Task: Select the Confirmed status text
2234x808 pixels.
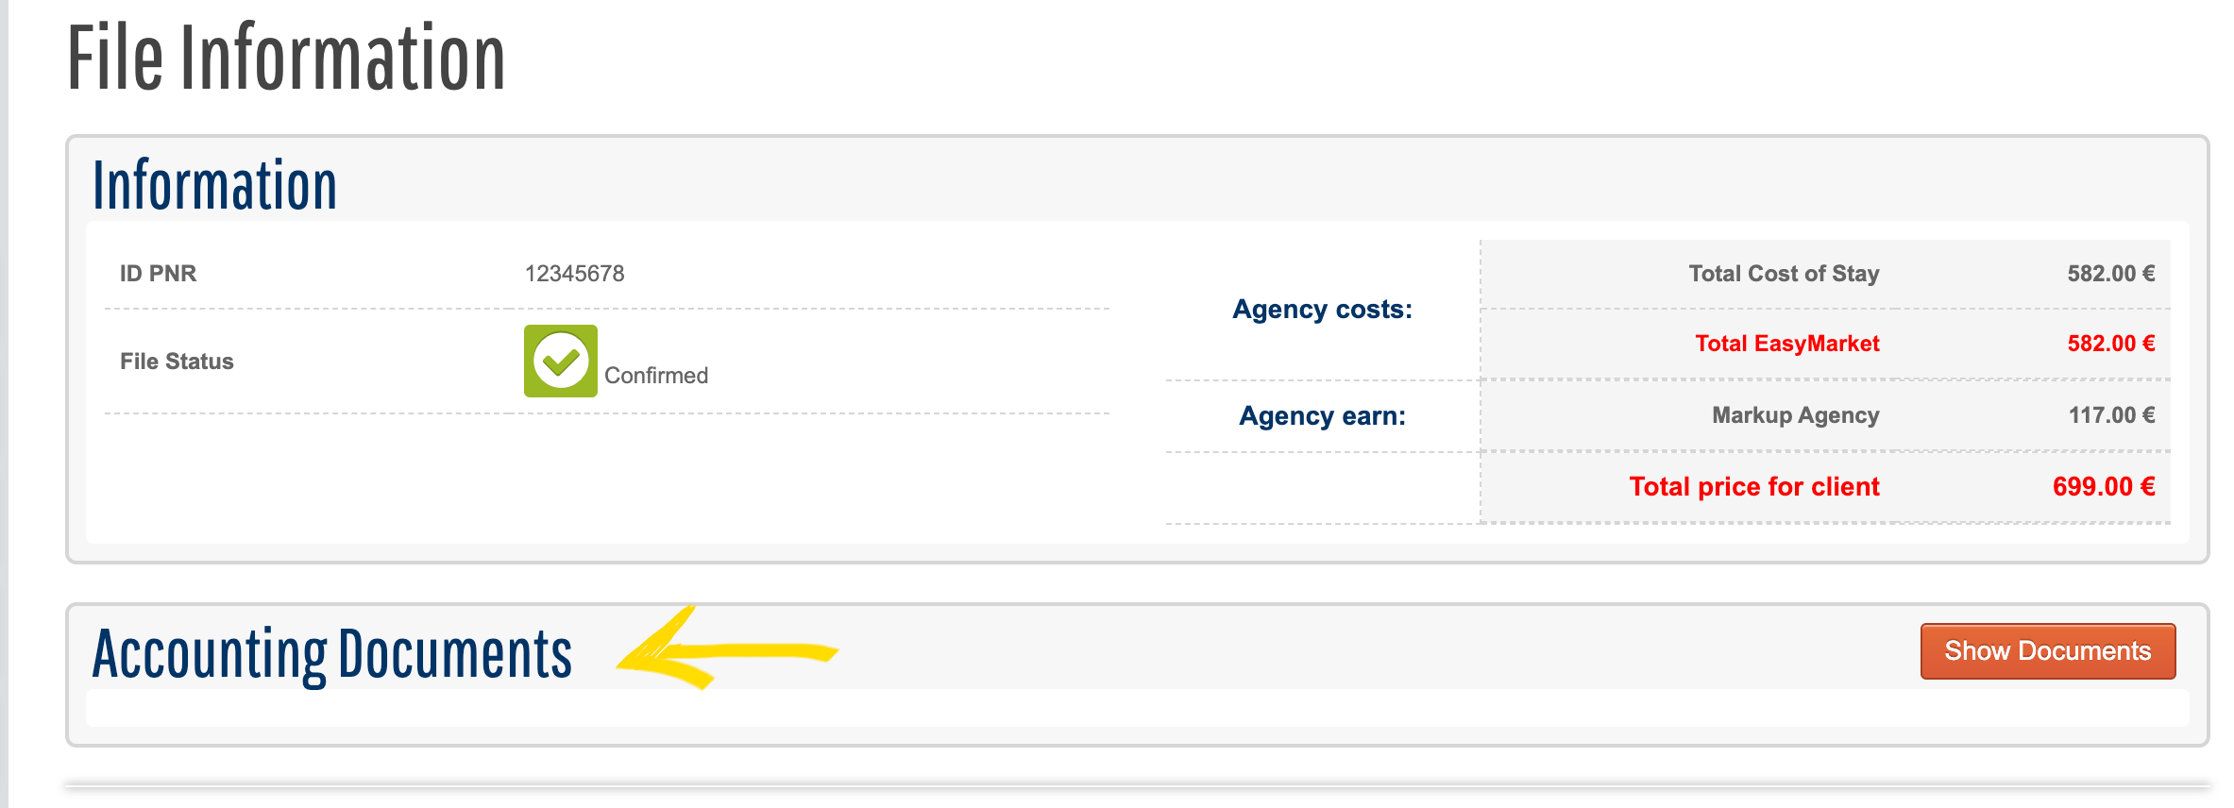Action: point(656,376)
